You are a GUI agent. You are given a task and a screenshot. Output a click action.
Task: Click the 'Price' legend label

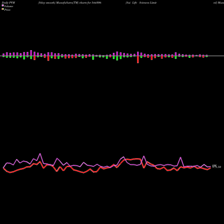(x=7, y=10)
